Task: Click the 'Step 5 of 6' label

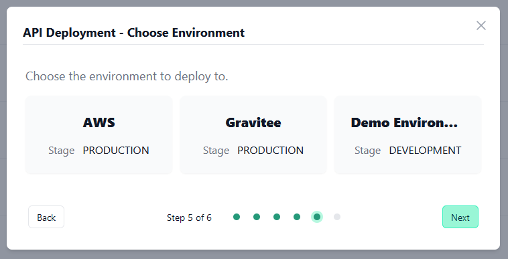Action: pos(189,218)
